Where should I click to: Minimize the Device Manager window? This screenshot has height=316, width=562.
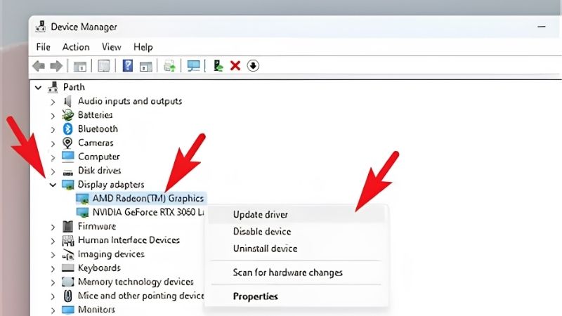(x=541, y=27)
